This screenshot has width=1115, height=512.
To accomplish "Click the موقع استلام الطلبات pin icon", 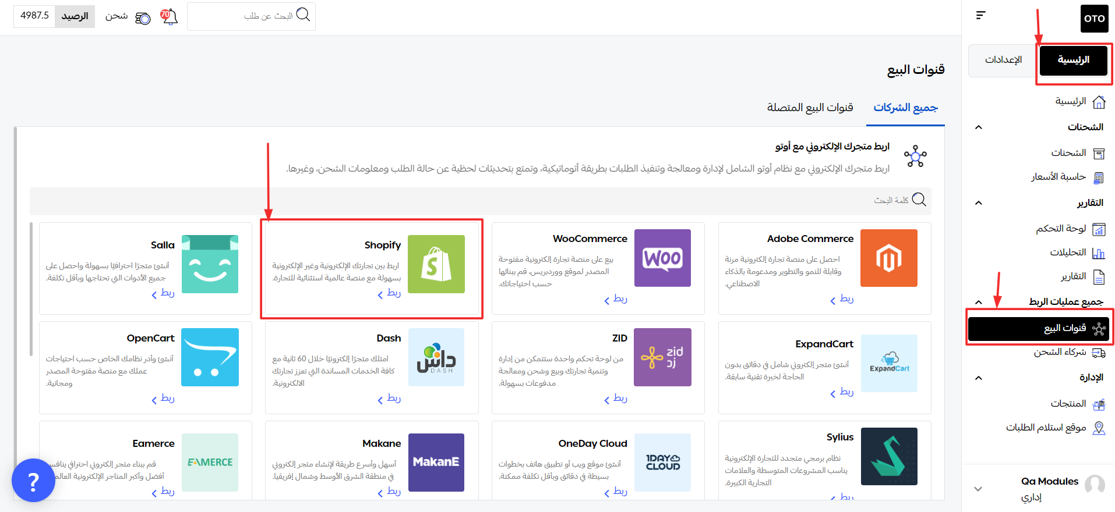I will click(x=1099, y=428).
